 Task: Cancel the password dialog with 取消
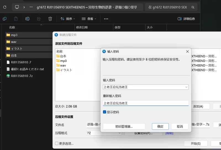click(x=180, y=126)
